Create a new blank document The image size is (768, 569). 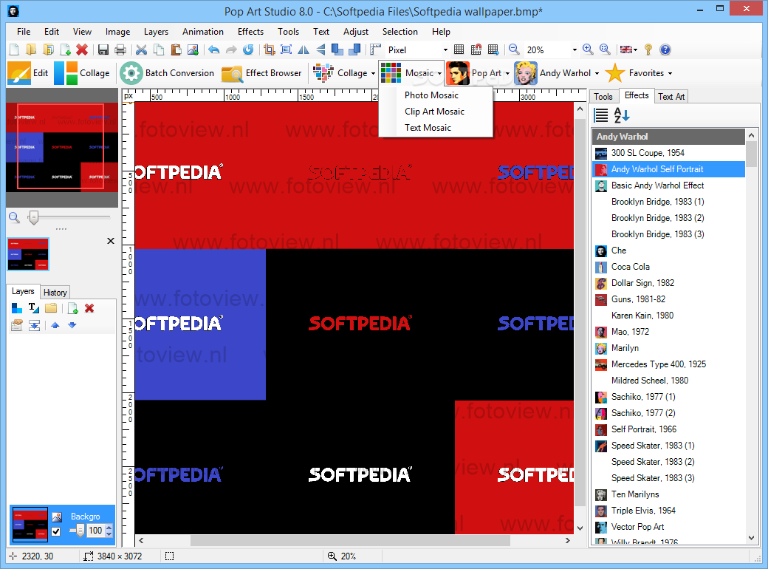point(14,50)
